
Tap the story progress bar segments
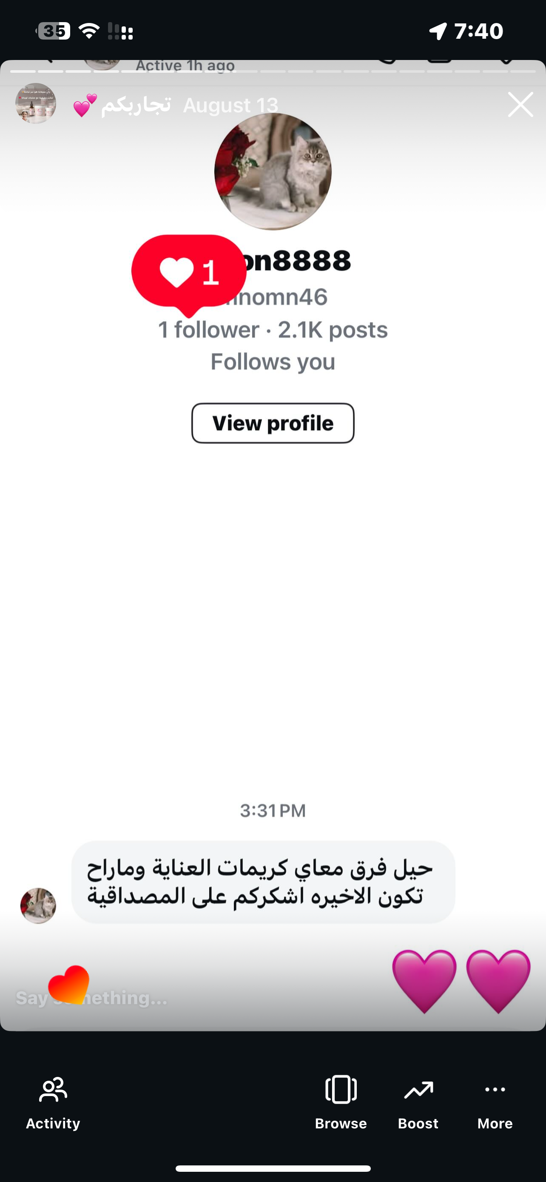pyautogui.click(x=273, y=71)
